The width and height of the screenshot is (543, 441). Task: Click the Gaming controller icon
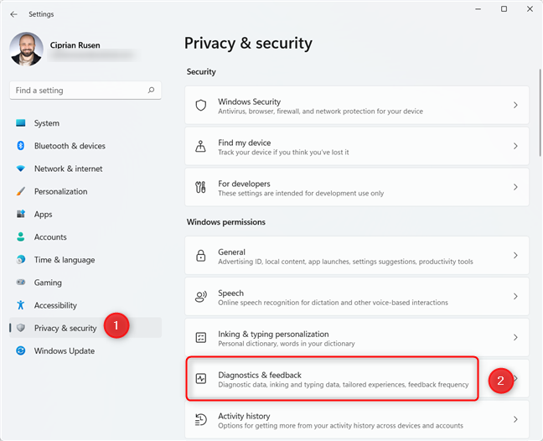(x=20, y=283)
